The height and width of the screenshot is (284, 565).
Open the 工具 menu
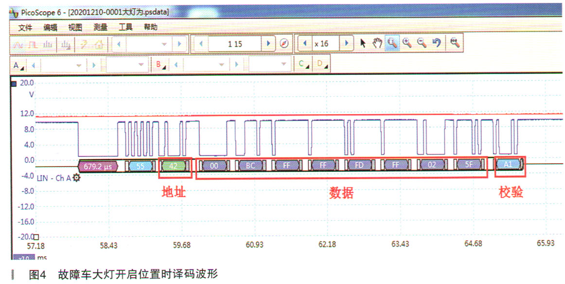point(126,27)
